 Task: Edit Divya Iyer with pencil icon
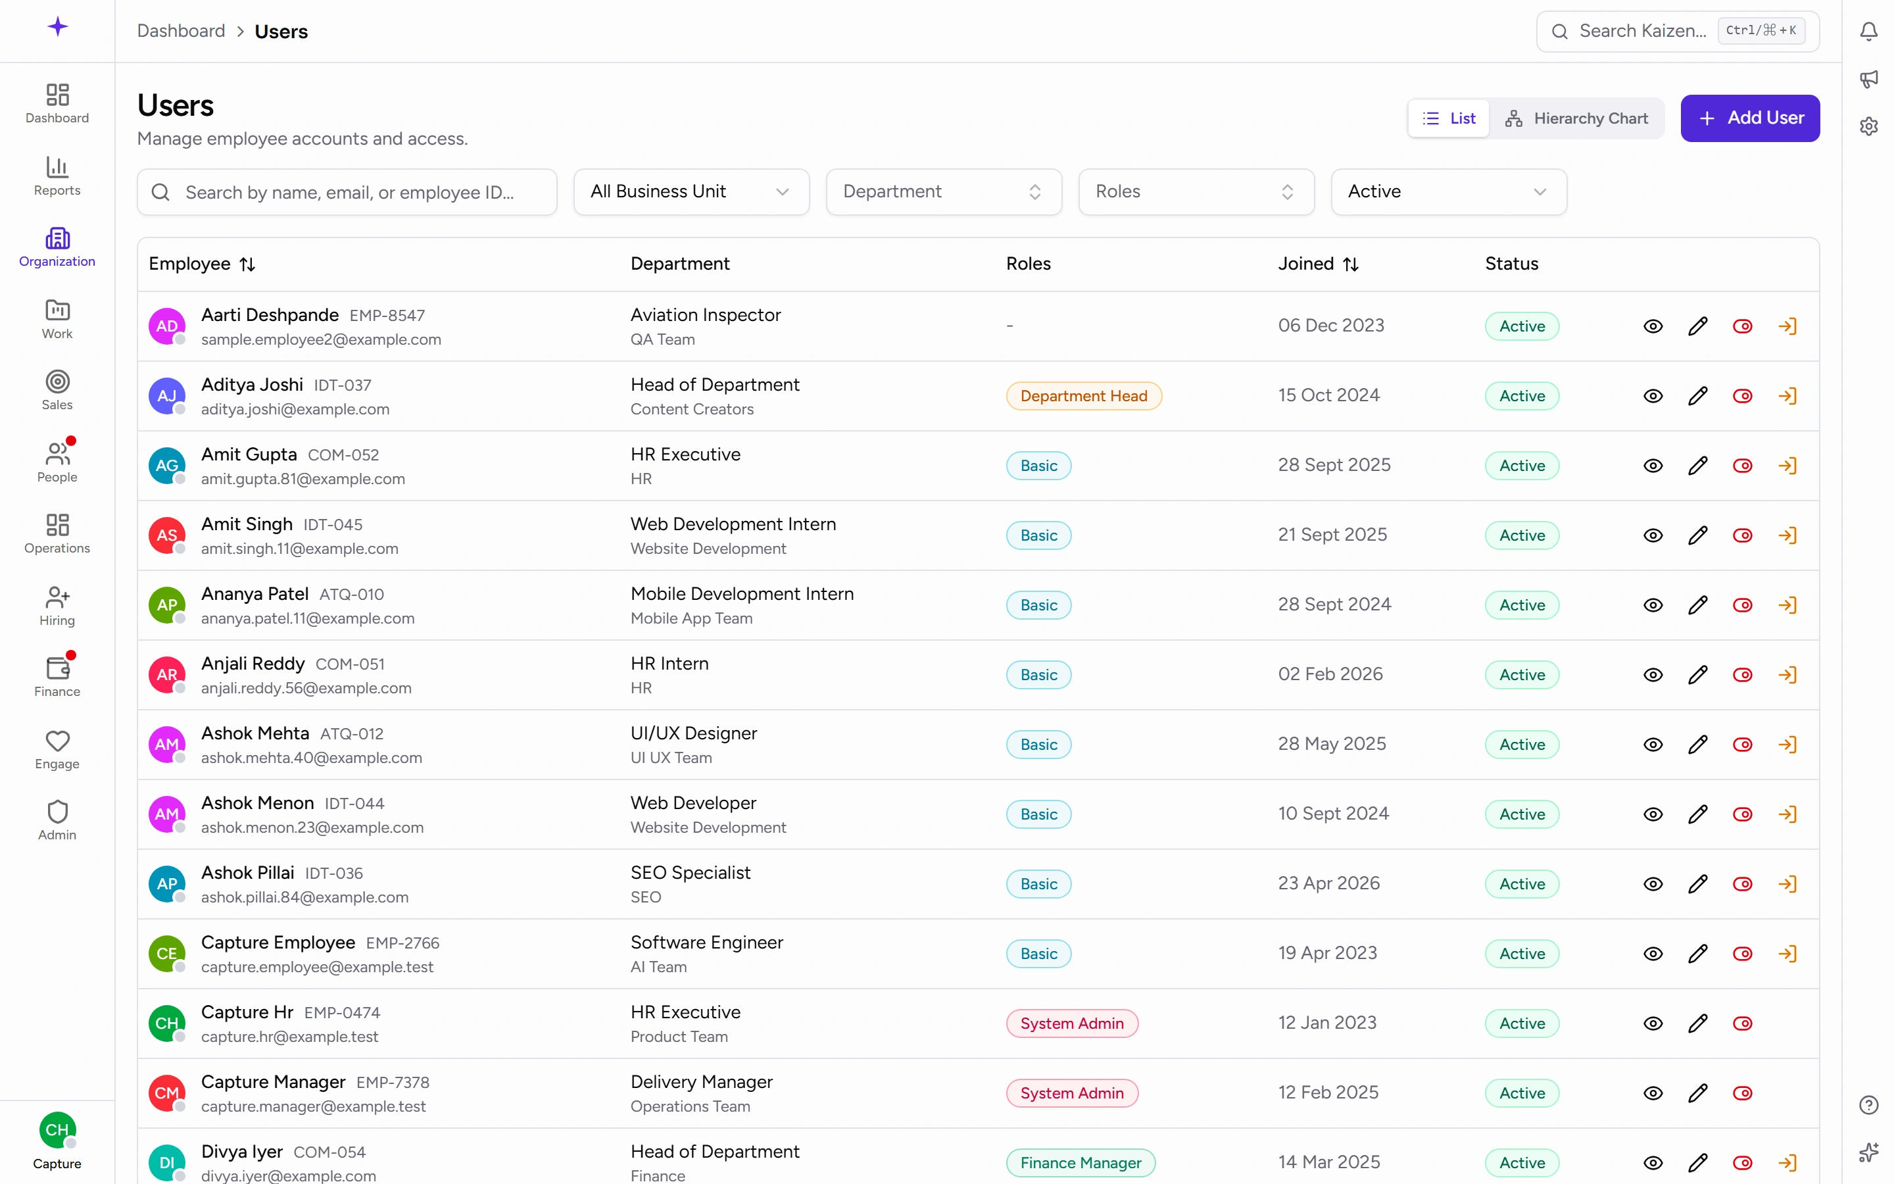coord(1697,1163)
